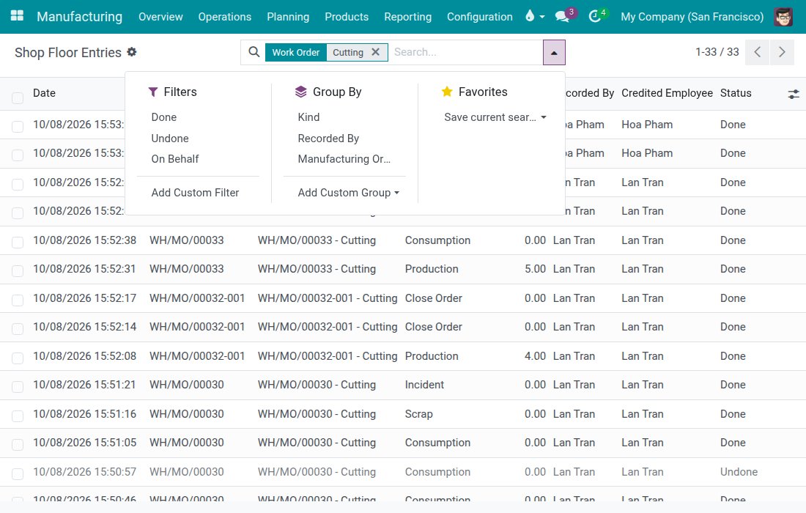Open the company switcher My Company (San Francisco)

click(x=692, y=16)
